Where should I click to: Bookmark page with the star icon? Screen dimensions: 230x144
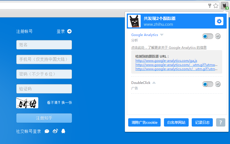tap(216, 6)
